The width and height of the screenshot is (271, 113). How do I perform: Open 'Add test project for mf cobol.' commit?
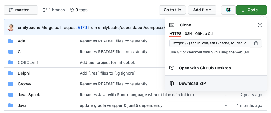coord(107,63)
